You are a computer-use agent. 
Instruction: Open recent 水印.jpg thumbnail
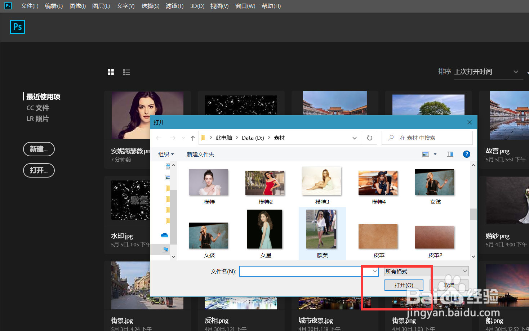tap(131, 200)
